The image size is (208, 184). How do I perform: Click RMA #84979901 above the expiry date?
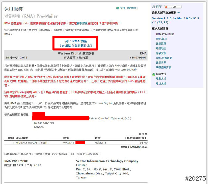point(16,161)
